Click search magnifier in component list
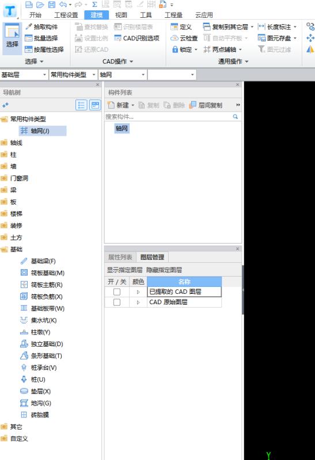Image resolution: width=315 pixels, height=460 pixels. (236, 117)
